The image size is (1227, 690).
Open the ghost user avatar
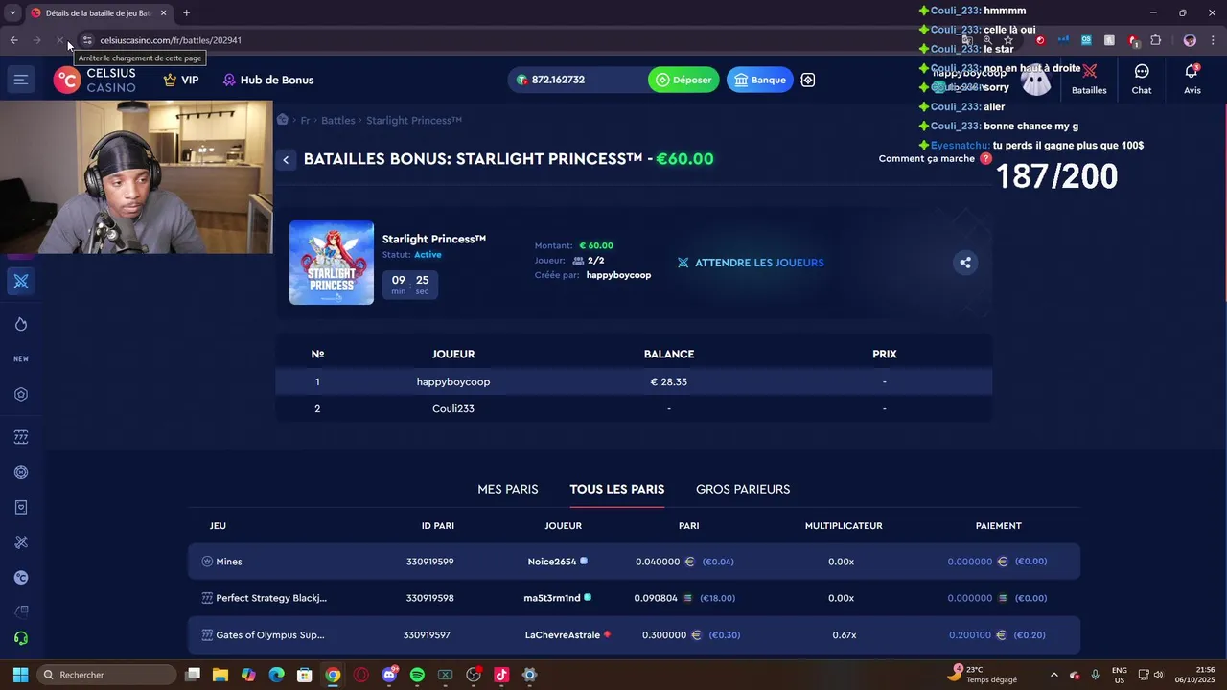point(1036,80)
